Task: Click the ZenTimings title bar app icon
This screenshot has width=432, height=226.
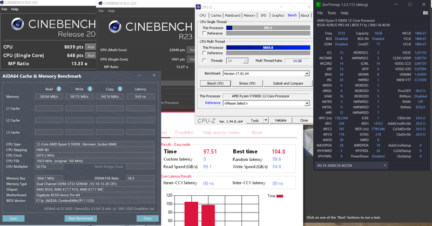Action: [318, 4]
